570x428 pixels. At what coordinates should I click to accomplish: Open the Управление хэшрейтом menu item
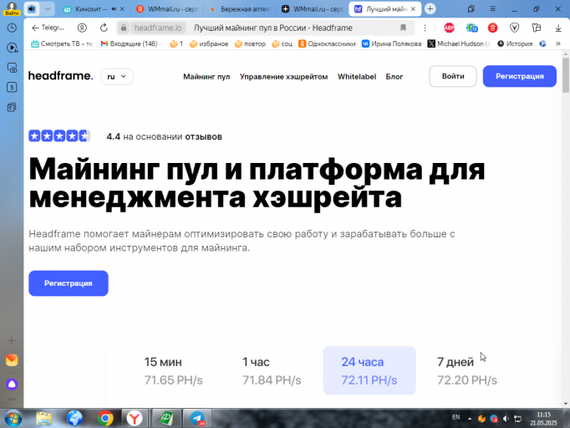pos(283,77)
